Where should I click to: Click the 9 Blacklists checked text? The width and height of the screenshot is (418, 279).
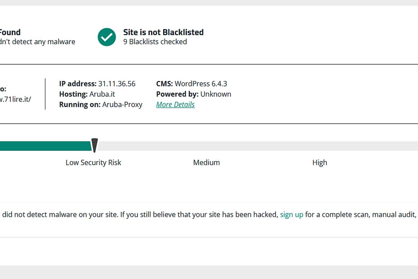155,42
